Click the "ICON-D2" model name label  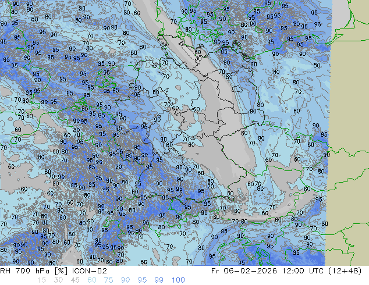coord(90,271)
